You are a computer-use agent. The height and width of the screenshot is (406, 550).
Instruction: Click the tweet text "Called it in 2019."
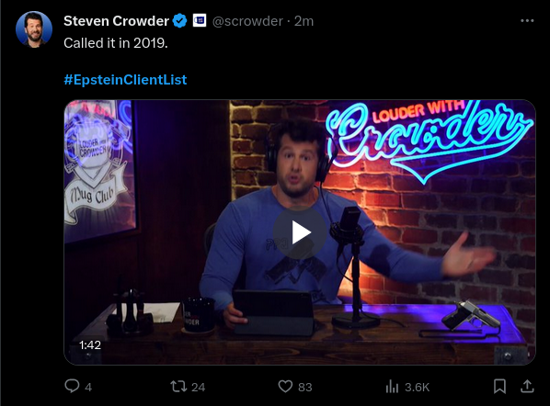click(116, 43)
